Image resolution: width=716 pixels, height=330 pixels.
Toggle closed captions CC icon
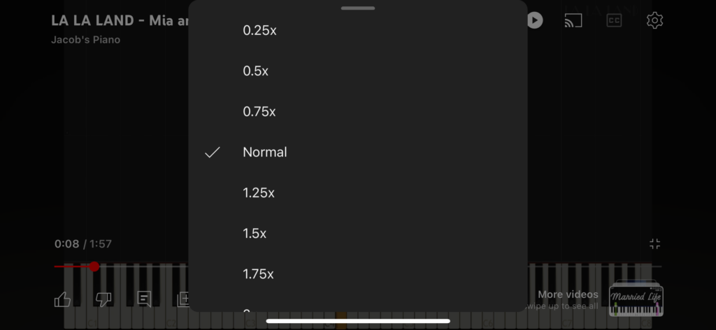[614, 20]
